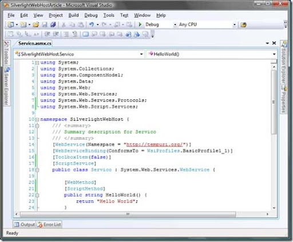Screen dimensions: 293x242
Task: Click the Navigate Backward icon
Action: click(117, 25)
